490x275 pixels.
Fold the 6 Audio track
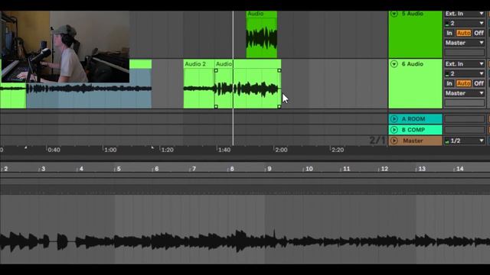(x=394, y=64)
